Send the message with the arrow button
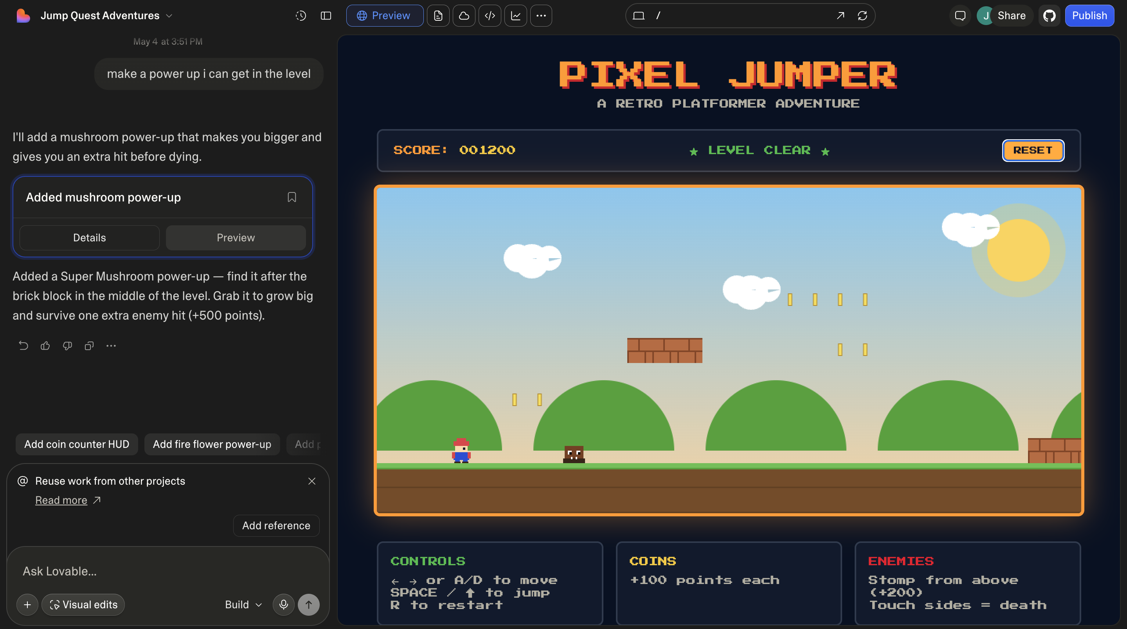 308,604
